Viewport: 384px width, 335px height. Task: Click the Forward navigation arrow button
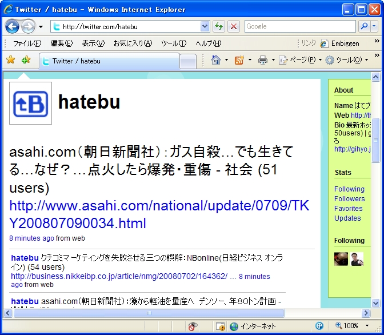[28, 26]
